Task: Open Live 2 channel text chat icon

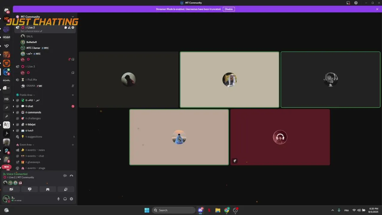Action: tap(66, 27)
